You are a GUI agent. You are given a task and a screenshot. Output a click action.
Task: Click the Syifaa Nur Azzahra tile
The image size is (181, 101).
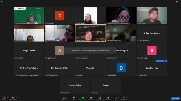point(152,33)
